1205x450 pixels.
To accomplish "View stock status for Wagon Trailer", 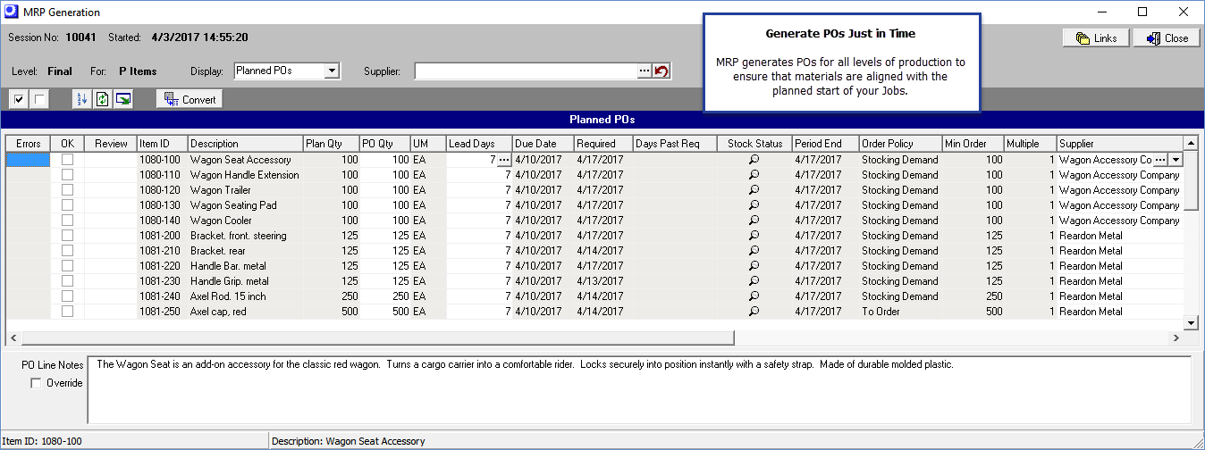I will click(754, 190).
